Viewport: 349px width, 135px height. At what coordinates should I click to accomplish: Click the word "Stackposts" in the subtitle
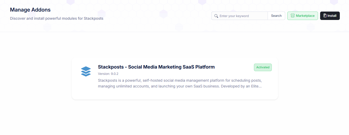[93, 19]
